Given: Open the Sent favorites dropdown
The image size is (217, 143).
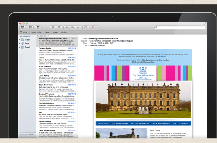Looking at the screenshot, I should pyautogui.click(x=48, y=32).
